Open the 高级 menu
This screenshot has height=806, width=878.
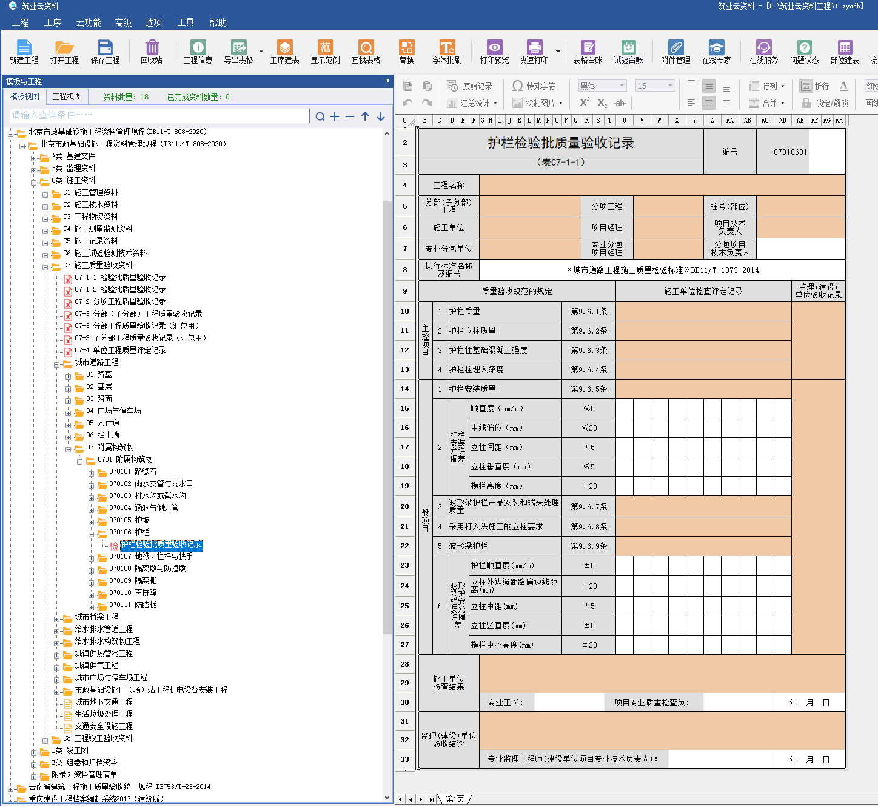(x=123, y=22)
